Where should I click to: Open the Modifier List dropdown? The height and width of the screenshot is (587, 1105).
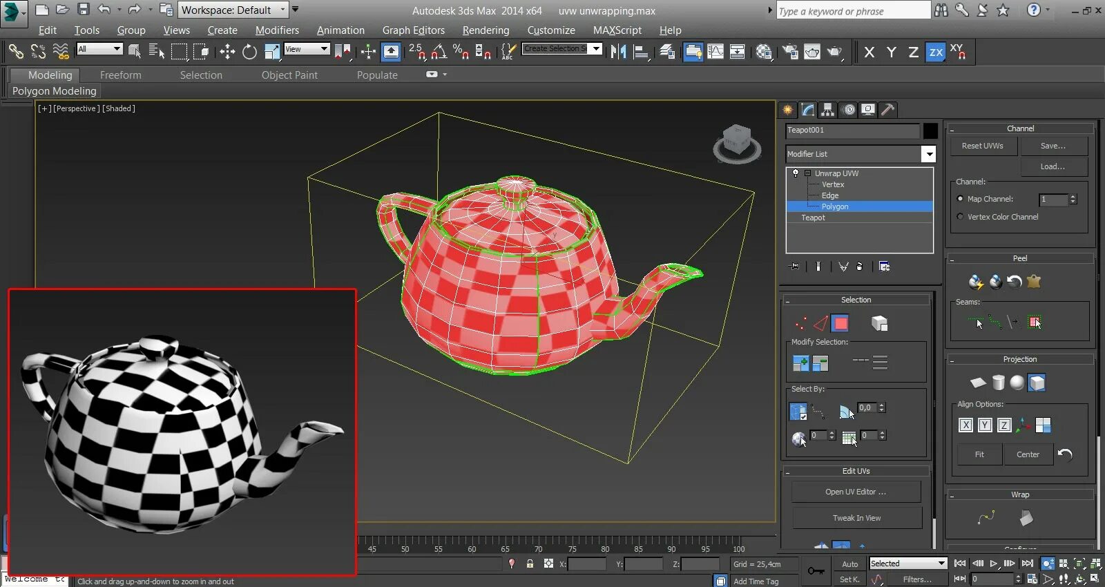click(x=929, y=154)
